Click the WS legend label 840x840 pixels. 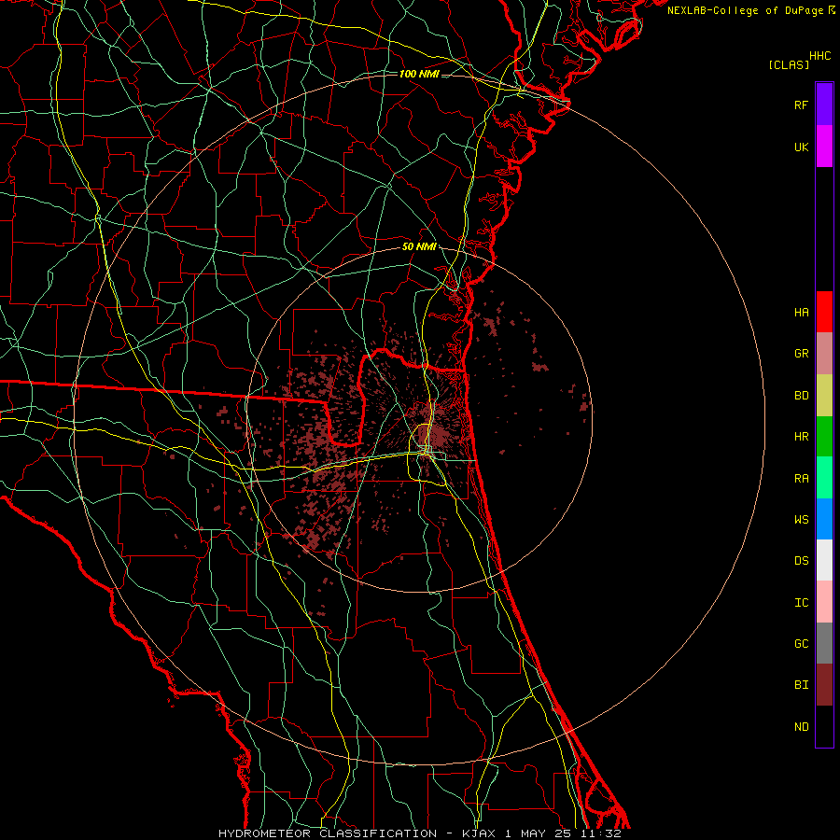coord(801,520)
